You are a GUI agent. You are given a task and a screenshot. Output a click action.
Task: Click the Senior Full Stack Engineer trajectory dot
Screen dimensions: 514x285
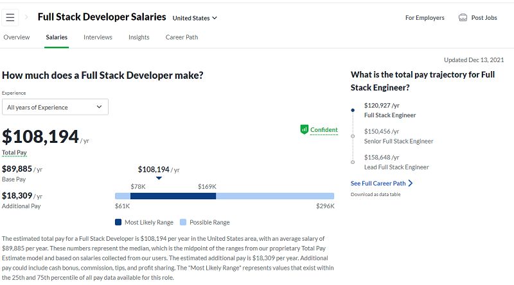tap(352, 136)
